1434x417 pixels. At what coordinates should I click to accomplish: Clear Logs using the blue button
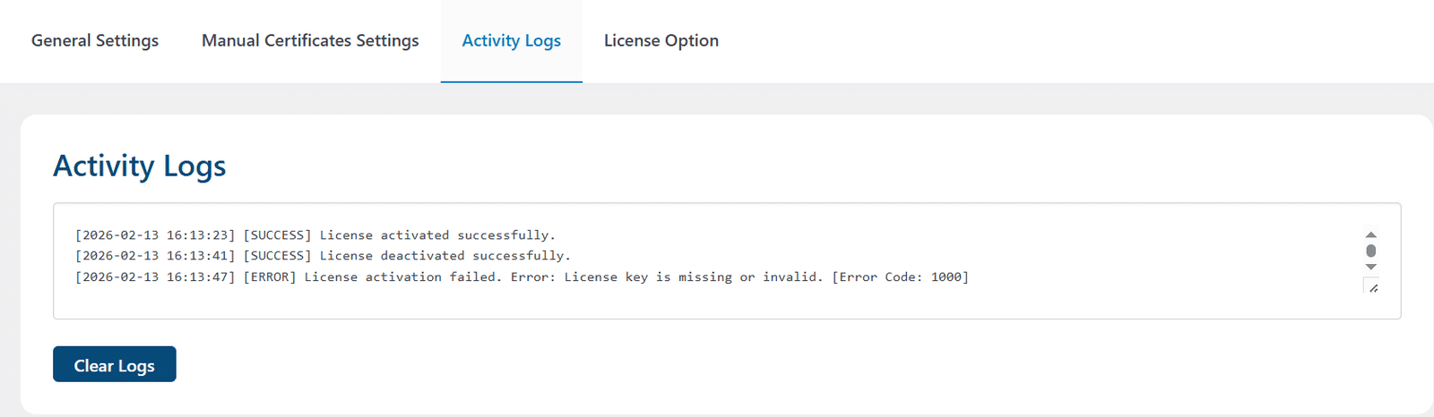pyautogui.click(x=115, y=364)
